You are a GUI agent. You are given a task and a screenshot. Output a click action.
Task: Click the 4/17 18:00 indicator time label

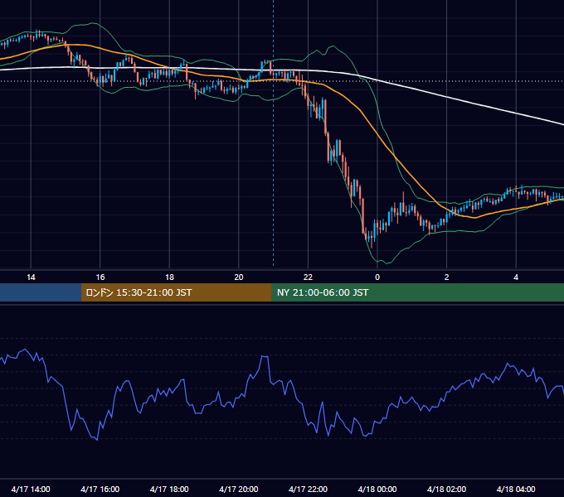click(169, 489)
